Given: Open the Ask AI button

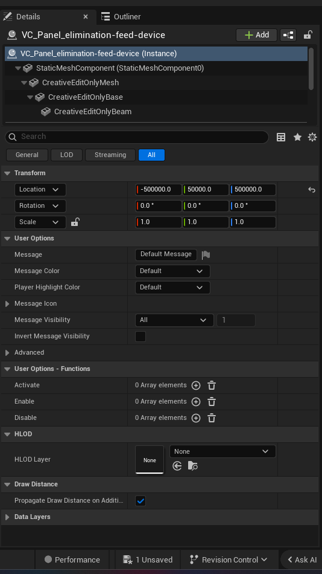Looking at the screenshot, I should click(301, 559).
